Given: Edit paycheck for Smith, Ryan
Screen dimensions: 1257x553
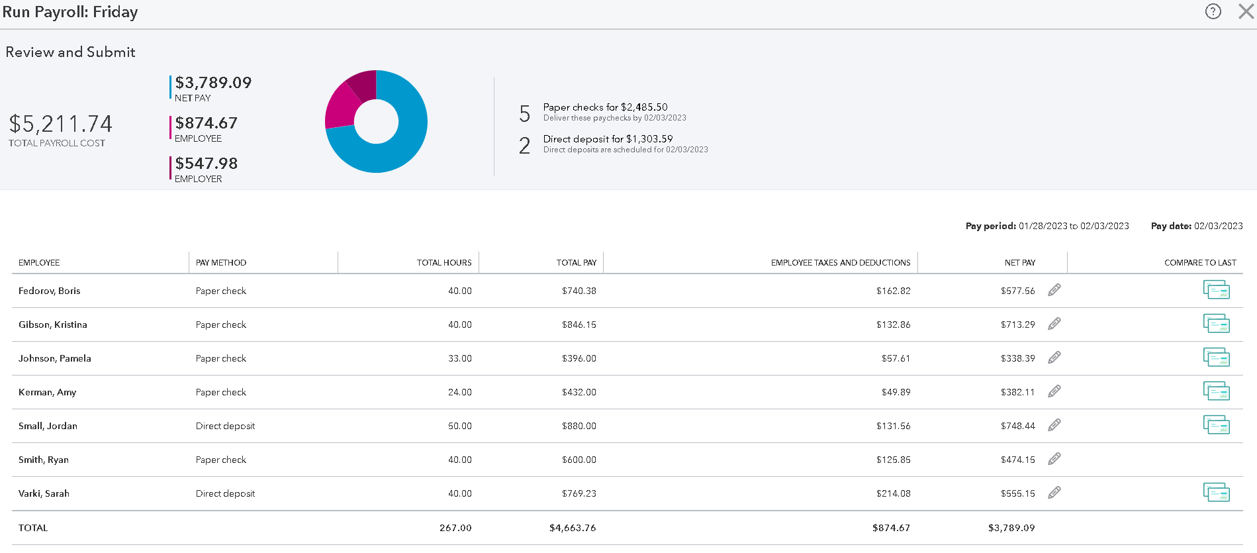Looking at the screenshot, I should pos(1054,459).
